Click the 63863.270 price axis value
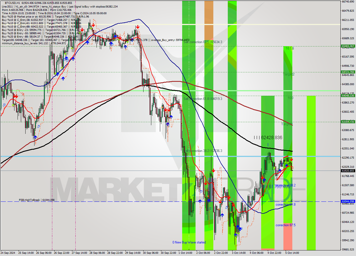 pos(348,102)
